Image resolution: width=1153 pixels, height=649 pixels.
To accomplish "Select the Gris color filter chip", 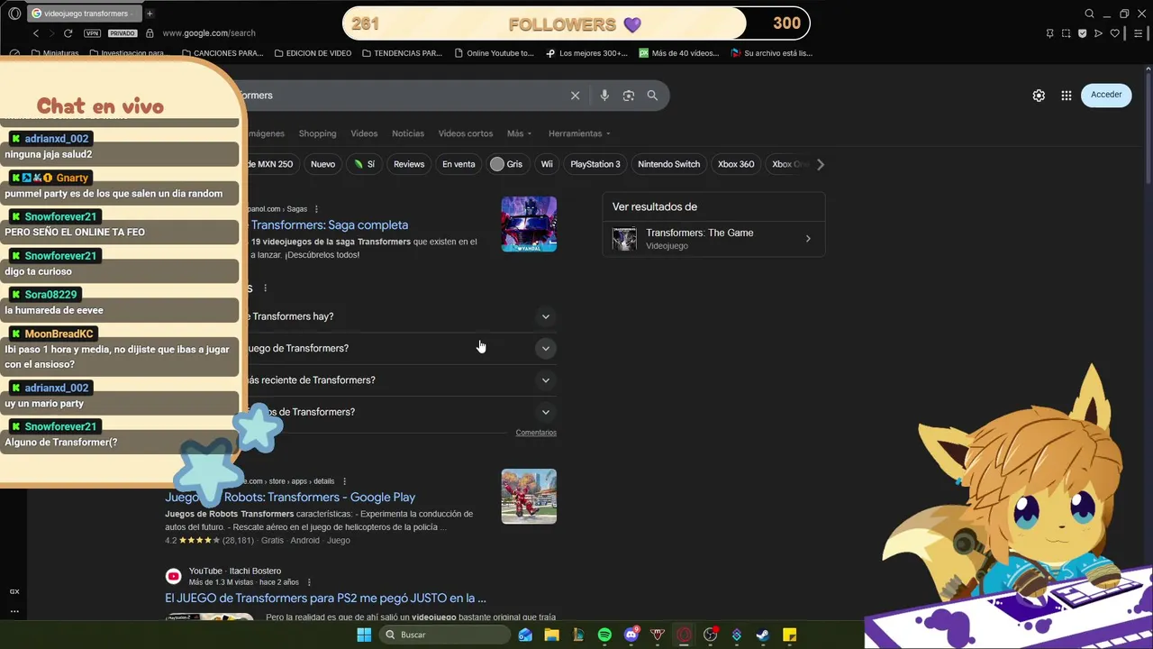I will [x=507, y=164].
